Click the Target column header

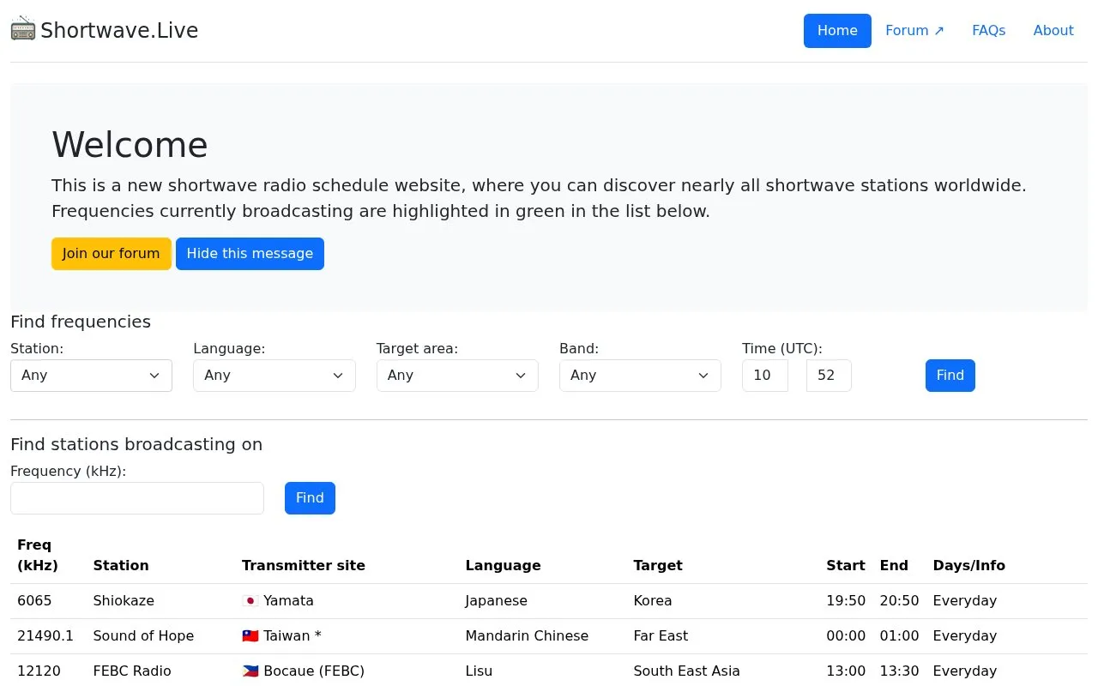tap(658, 565)
